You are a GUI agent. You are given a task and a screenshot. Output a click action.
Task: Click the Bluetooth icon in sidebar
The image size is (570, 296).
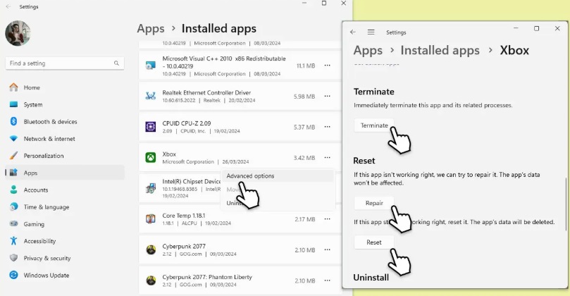[x=13, y=121]
